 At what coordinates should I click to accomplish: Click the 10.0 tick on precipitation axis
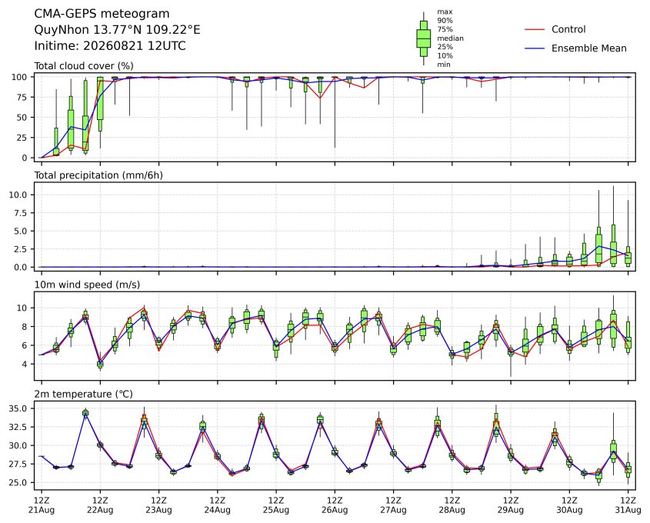tap(18, 195)
